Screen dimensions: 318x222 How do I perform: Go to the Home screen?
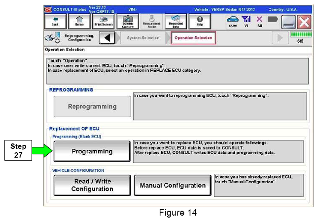coord(79,20)
